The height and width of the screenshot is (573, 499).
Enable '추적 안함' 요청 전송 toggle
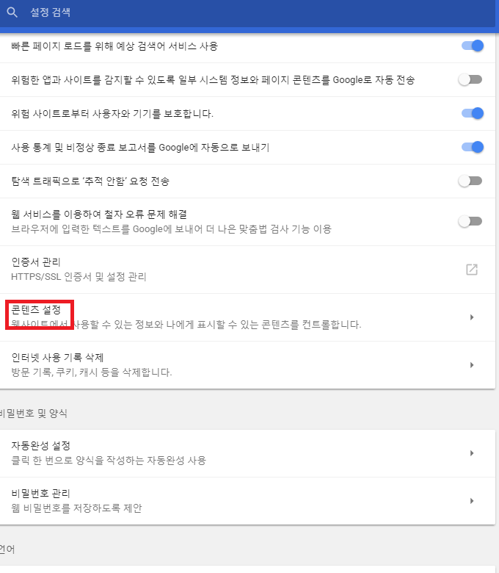470,181
